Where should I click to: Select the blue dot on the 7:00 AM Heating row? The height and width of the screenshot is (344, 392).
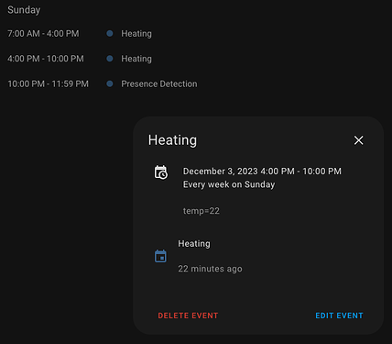point(110,33)
